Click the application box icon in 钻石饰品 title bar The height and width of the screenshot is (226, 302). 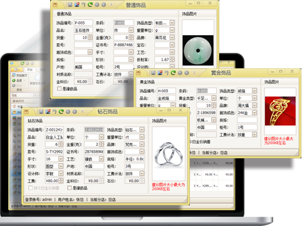click(x=26, y=111)
